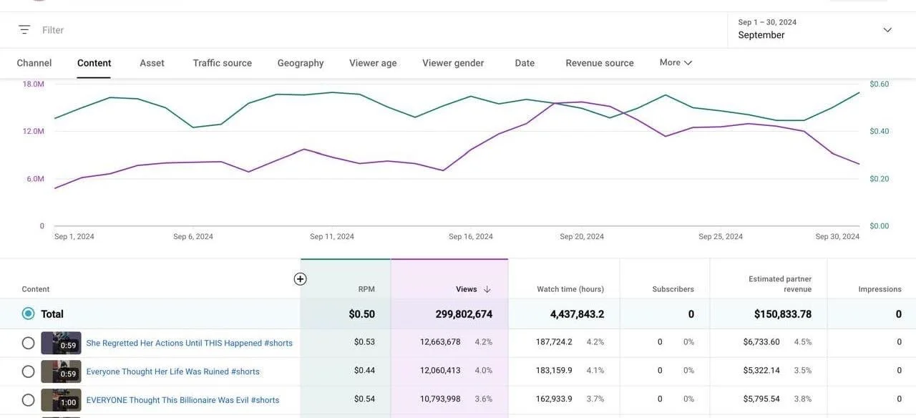
Task: Click the Watch time (hours) column header
Action: click(x=570, y=289)
